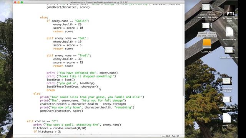The width and height of the screenshot is (246, 138).
Task: Click the Ln: 180 status bar indicator
Action: [x=166, y=136]
